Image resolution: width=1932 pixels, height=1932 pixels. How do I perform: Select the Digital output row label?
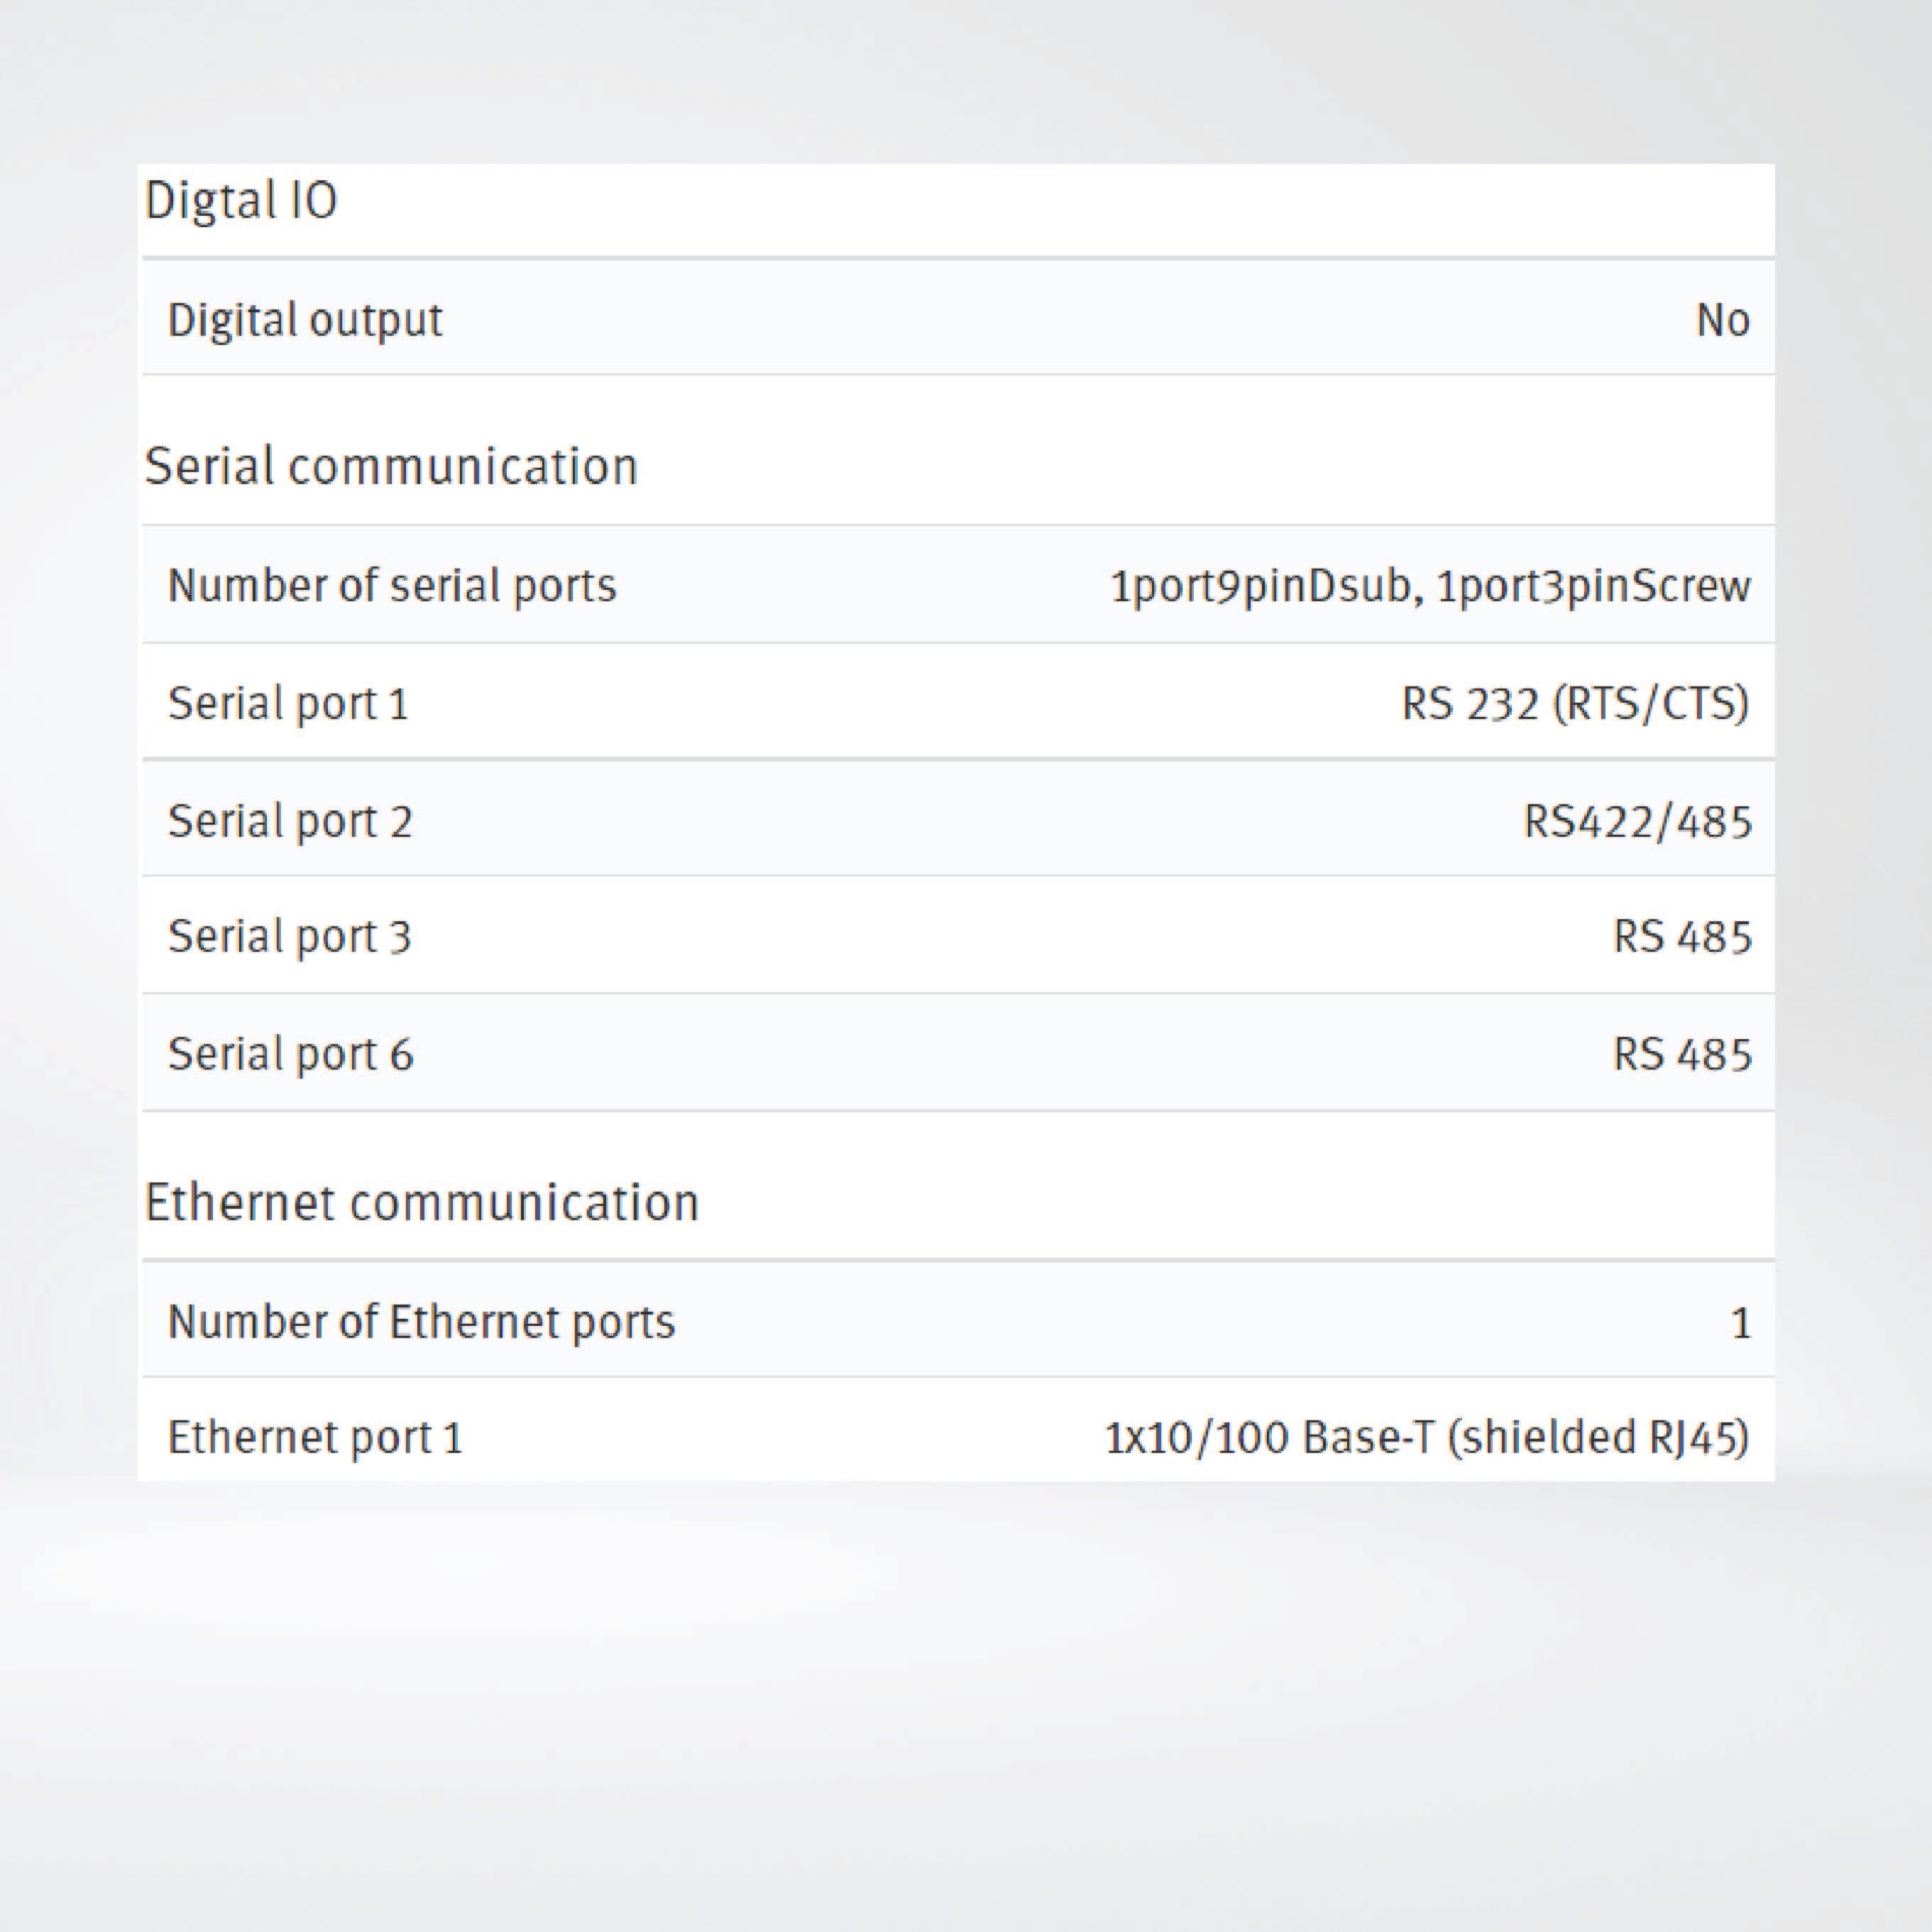coord(305,321)
